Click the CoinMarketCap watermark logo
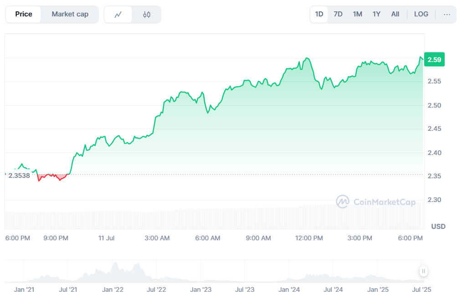The image size is (457, 295). pyautogui.click(x=376, y=202)
